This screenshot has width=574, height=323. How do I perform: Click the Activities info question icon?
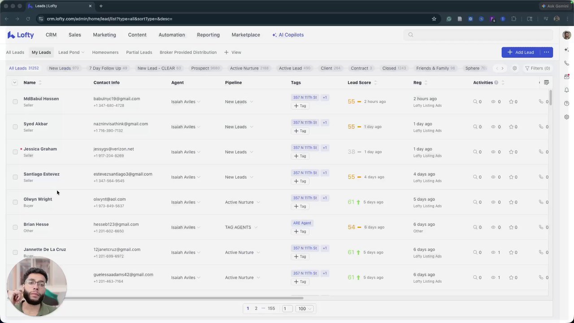[496, 83]
